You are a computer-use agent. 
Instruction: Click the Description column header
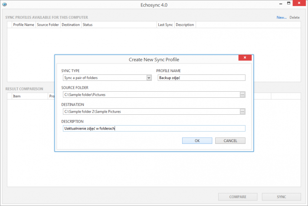pos(185,25)
